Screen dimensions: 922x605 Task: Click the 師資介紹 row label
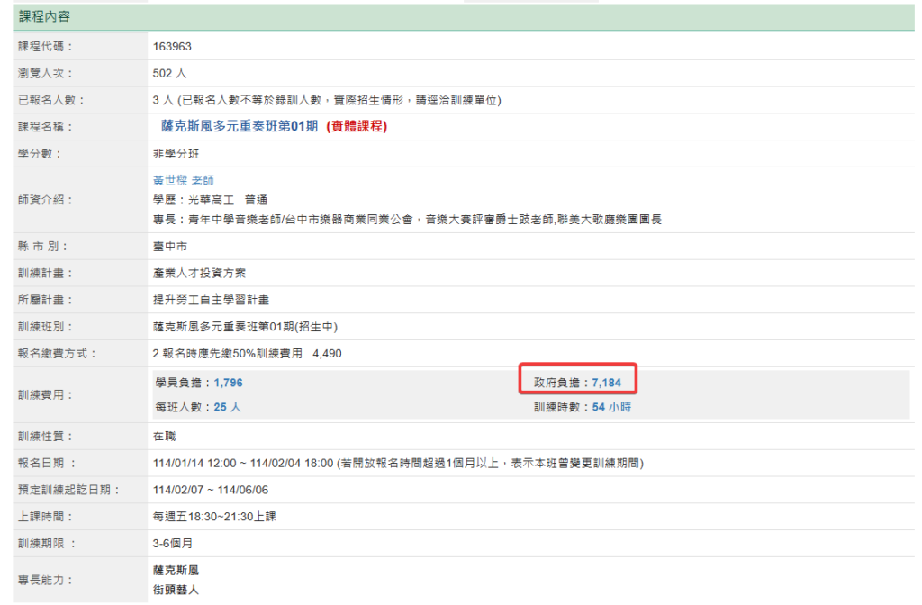pyautogui.click(x=45, y=200)
